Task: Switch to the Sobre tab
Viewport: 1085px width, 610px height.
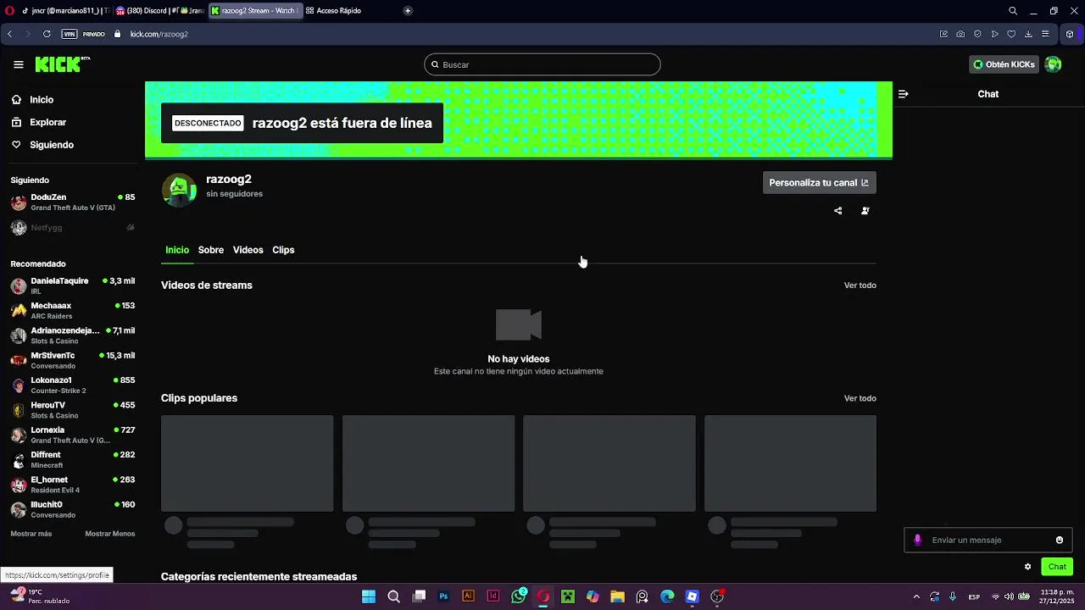Action: [x=211, y=250]
